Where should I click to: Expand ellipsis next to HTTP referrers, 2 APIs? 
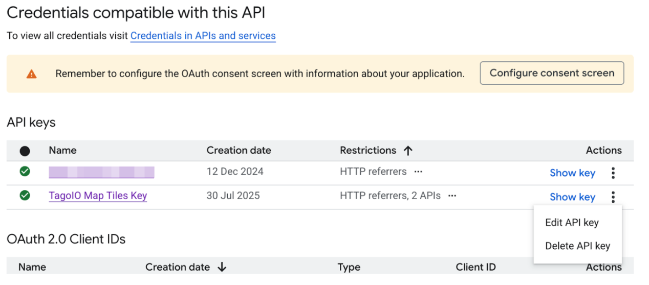point(452,196)
